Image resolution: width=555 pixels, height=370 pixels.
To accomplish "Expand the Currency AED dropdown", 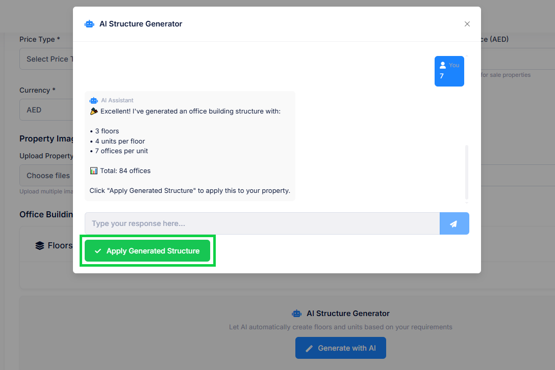I will pyautogui.click(x=47, y=110).
